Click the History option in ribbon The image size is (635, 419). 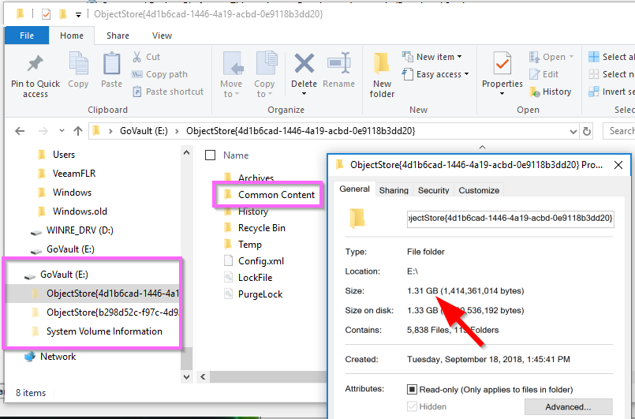[x=550, y=92]
